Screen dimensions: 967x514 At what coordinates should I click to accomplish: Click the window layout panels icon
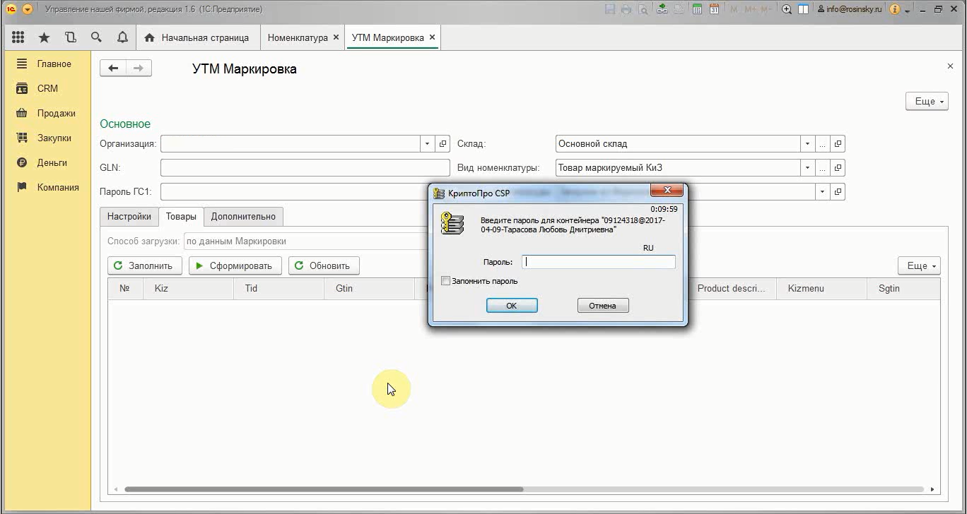coord(804,9)
